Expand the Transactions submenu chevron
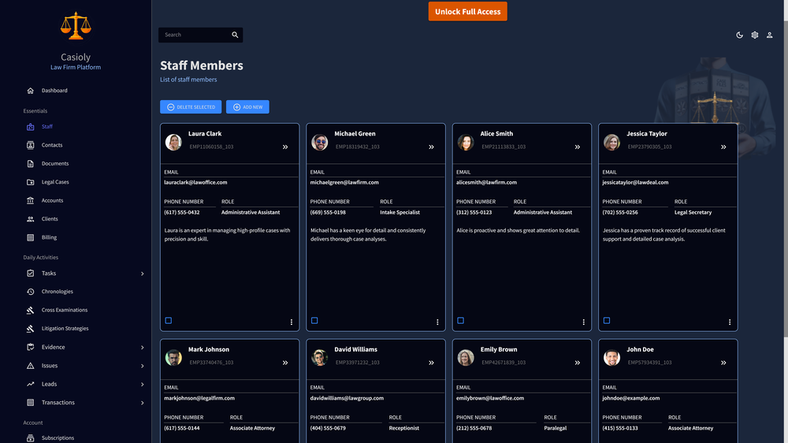This screenshot has width=788, height=443. (142, 403)
